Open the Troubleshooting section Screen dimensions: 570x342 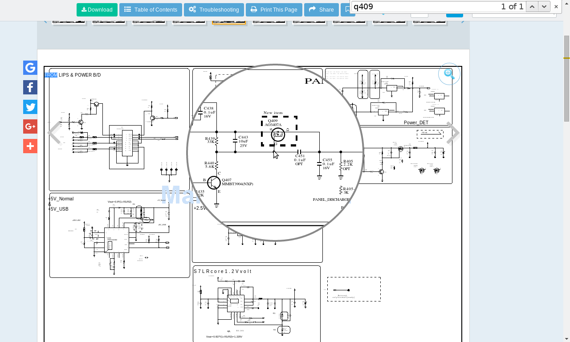[x=214, y=10]
